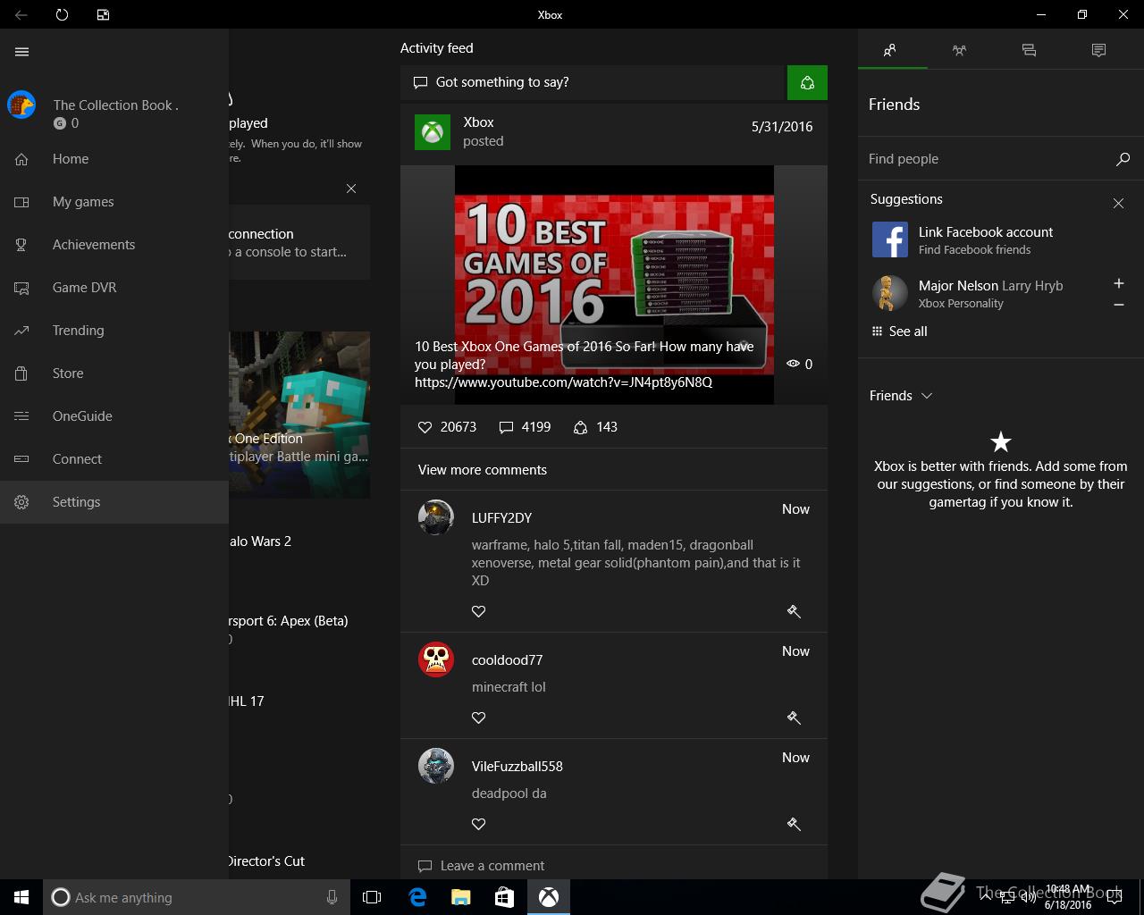Click View more comments

pyautogui.click(x=483, y=470)
